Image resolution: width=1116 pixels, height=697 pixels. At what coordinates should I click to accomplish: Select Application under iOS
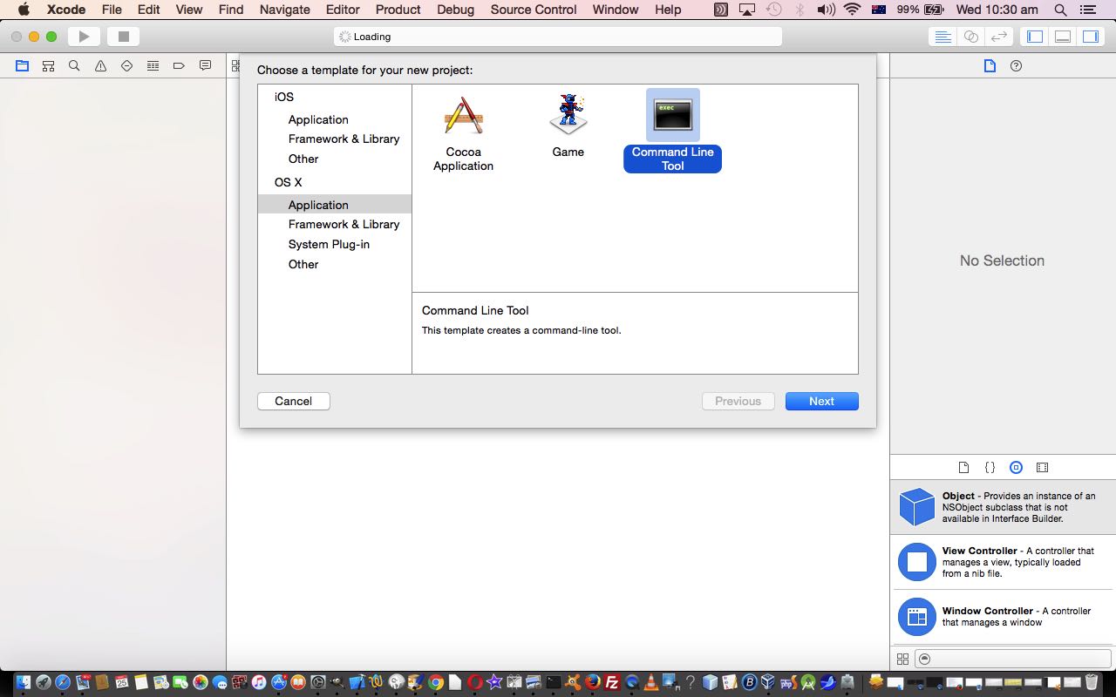click(318, 119)
